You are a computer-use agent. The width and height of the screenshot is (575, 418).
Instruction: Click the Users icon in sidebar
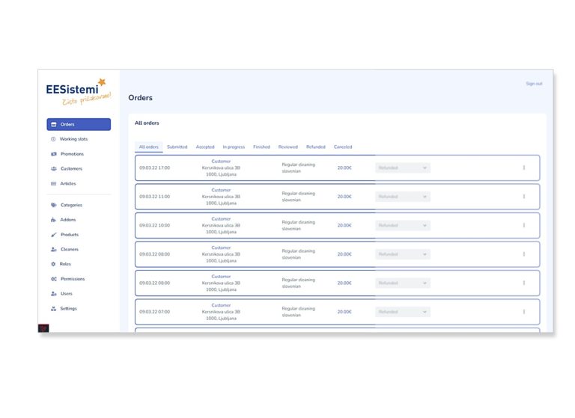click(x=54, y=294)
